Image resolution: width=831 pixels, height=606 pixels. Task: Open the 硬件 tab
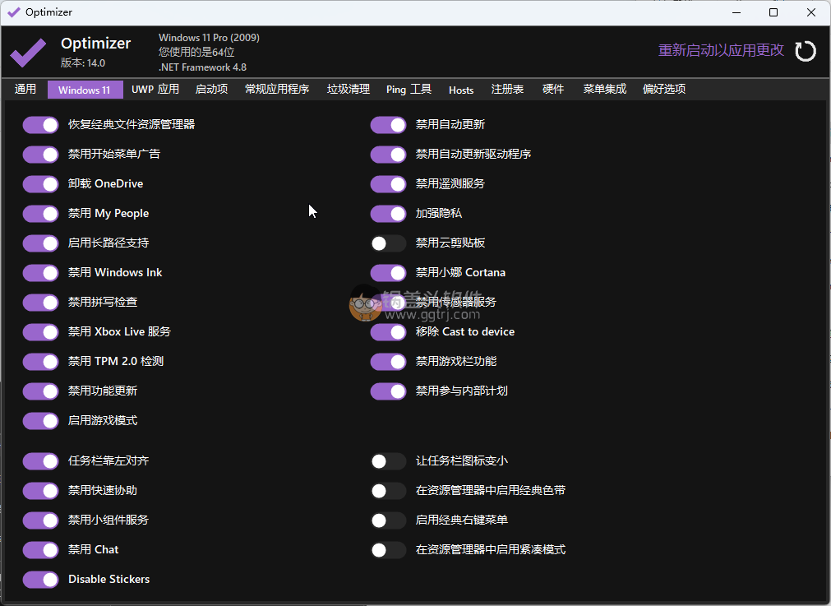pyautogui.click(x=552, y=89)
